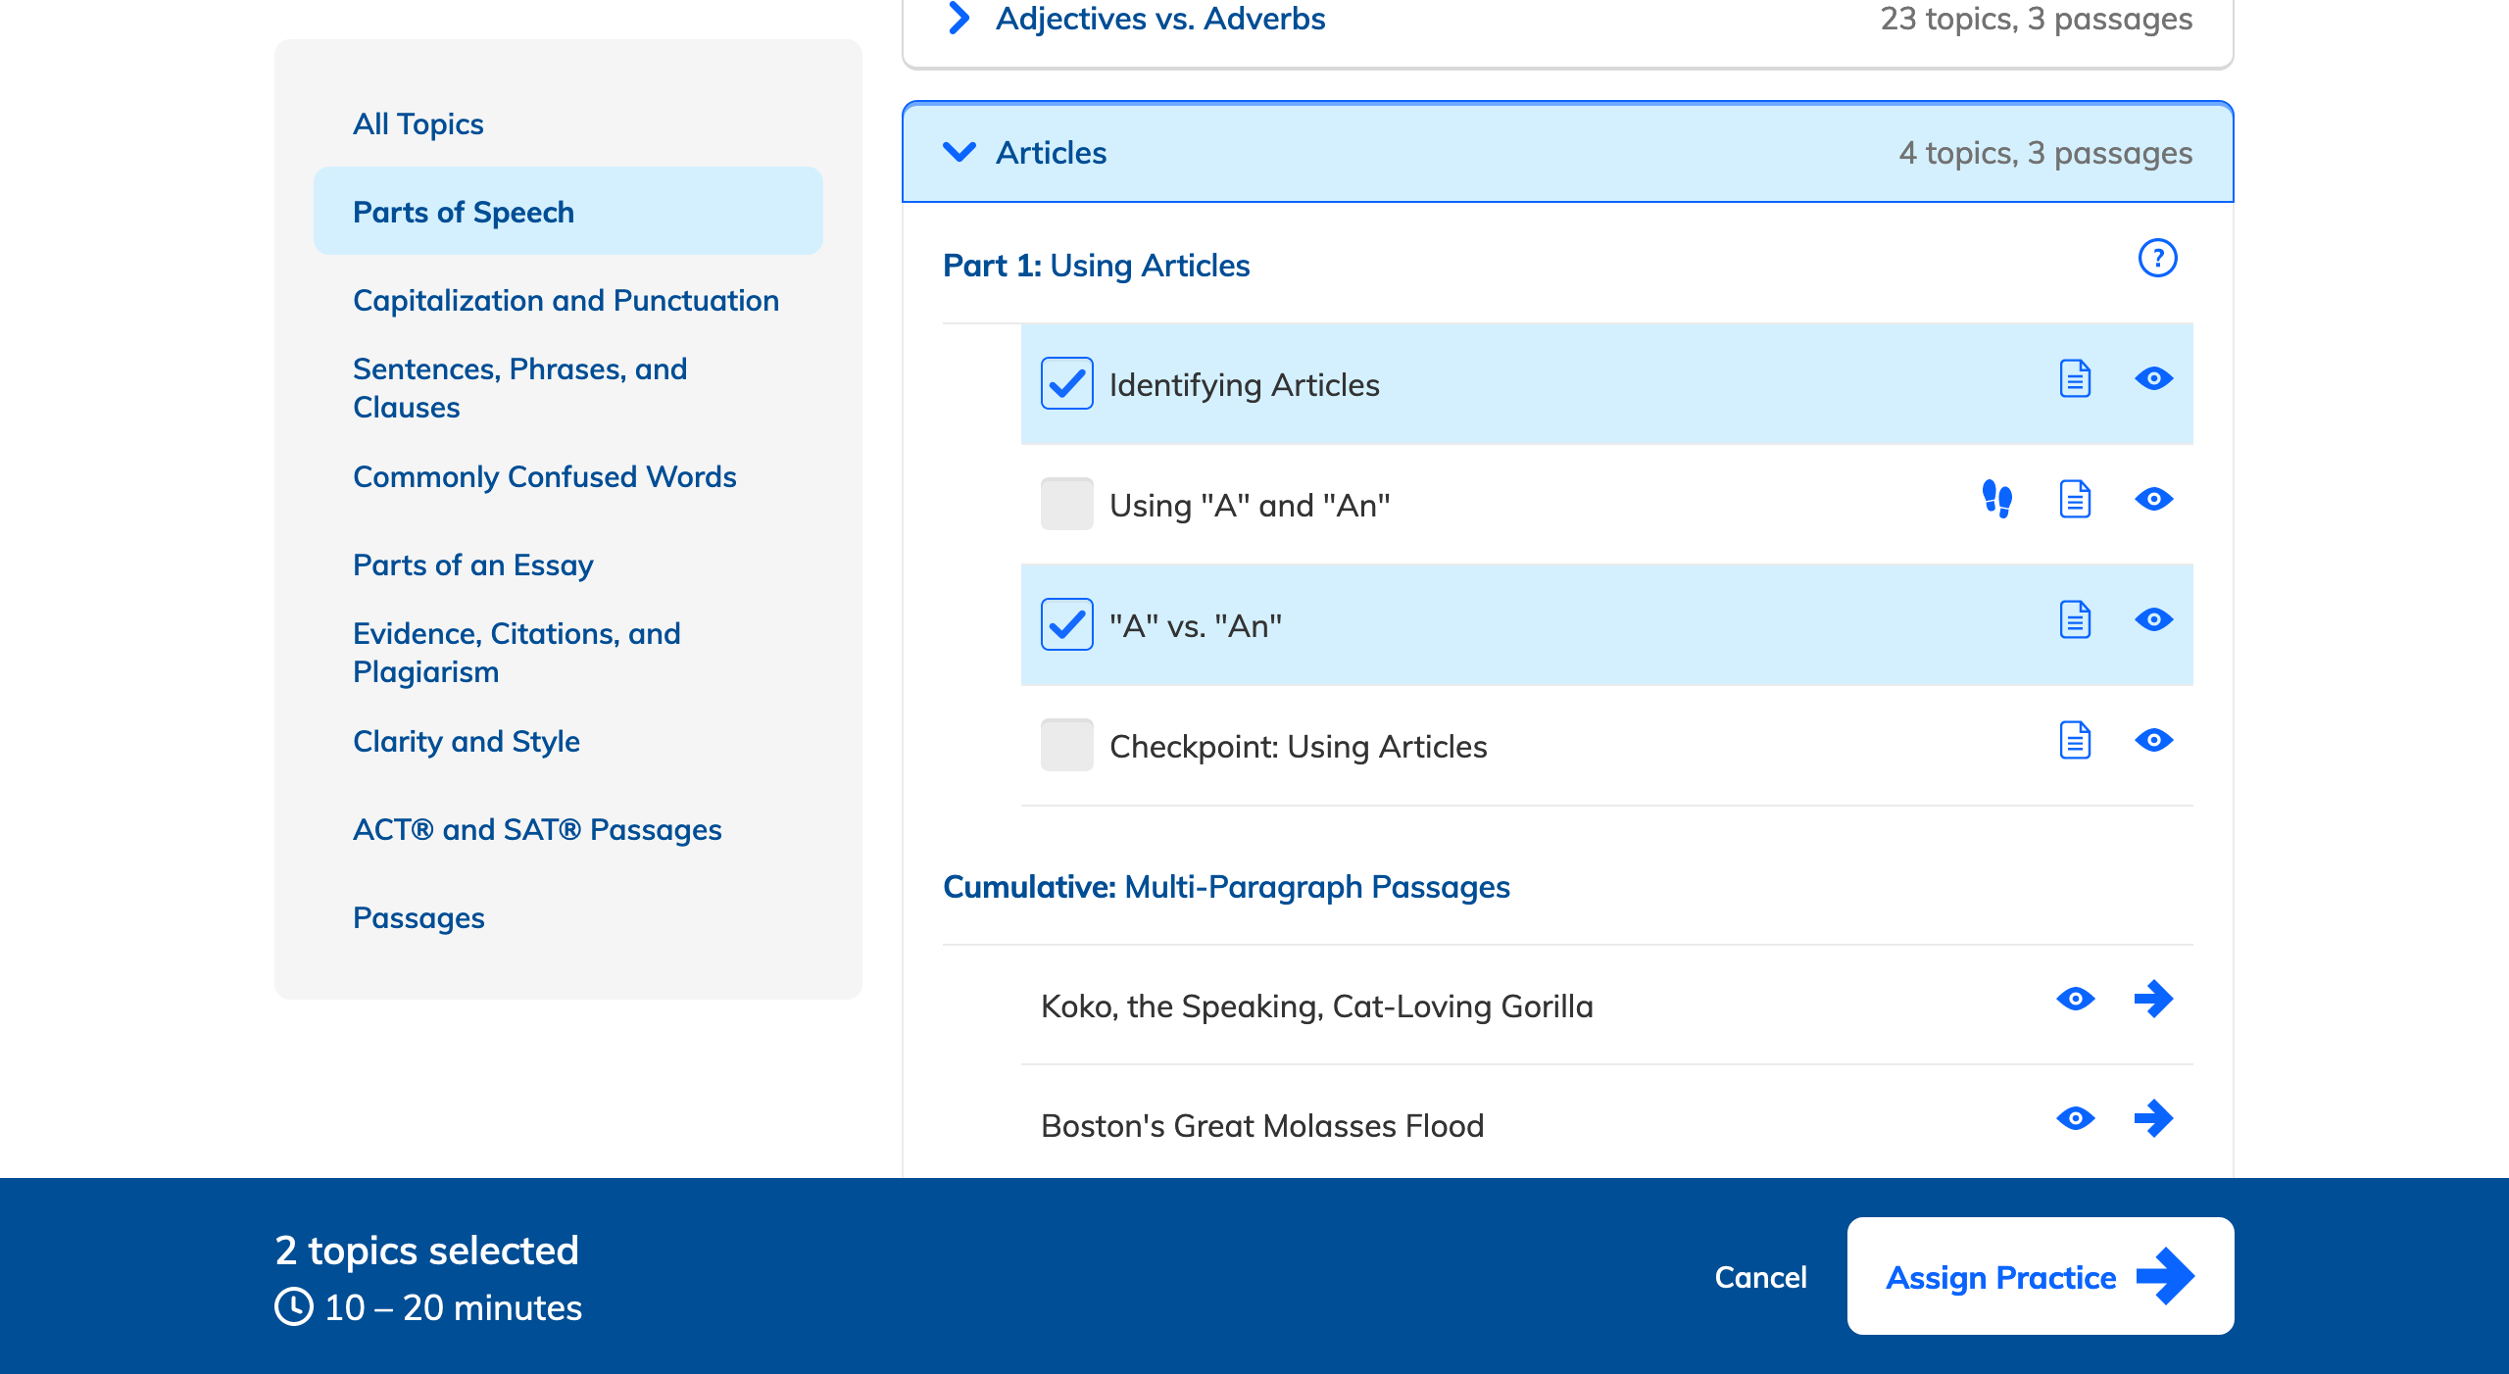Open document icon for "A" vs. "An"

coord(2075,620)
